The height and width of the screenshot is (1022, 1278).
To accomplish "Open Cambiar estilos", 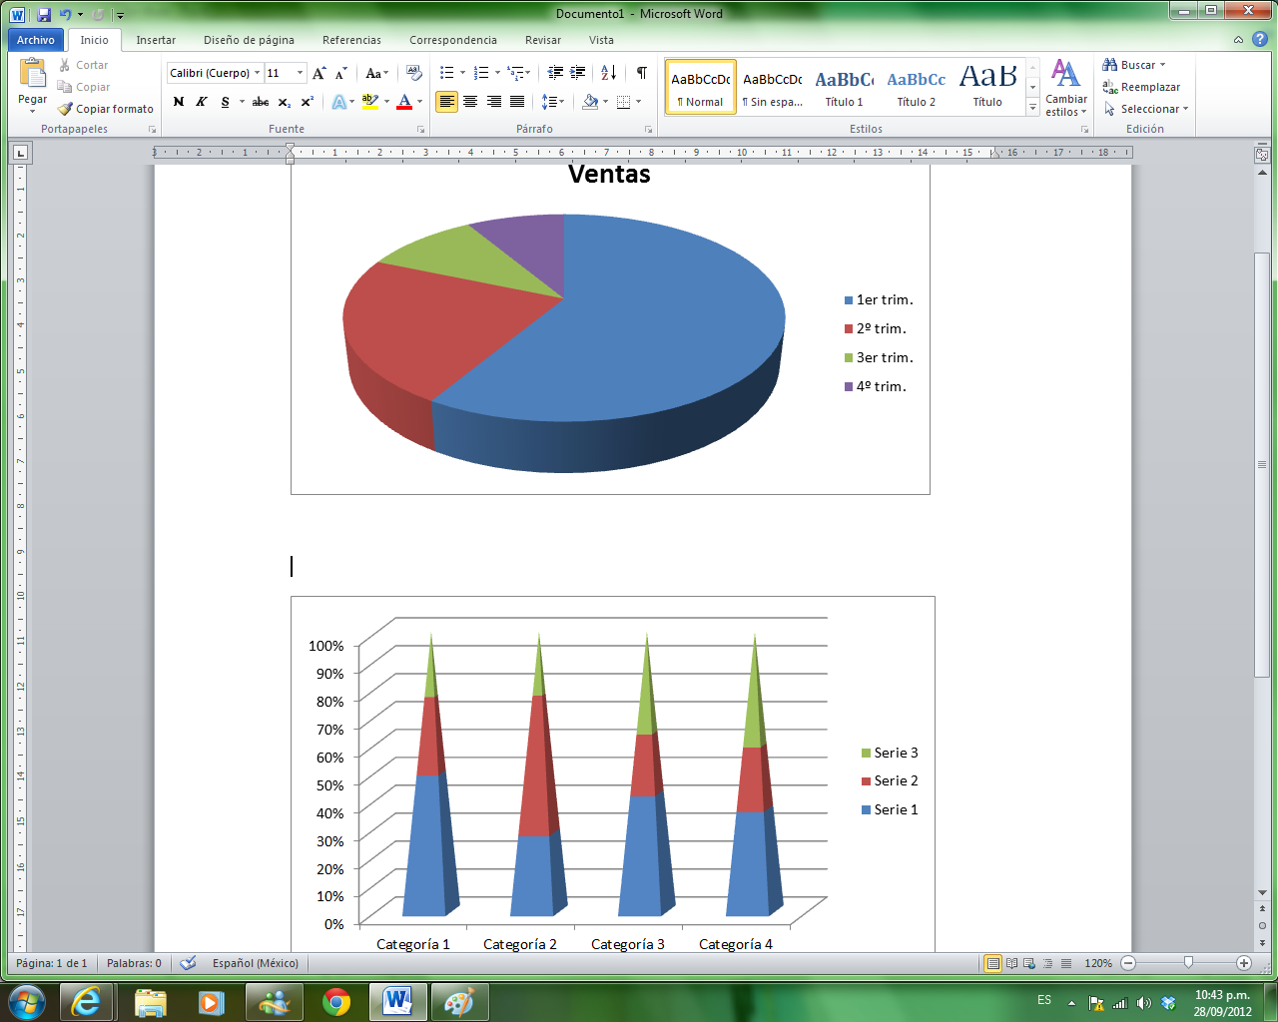I will (x=1066, y=88).
